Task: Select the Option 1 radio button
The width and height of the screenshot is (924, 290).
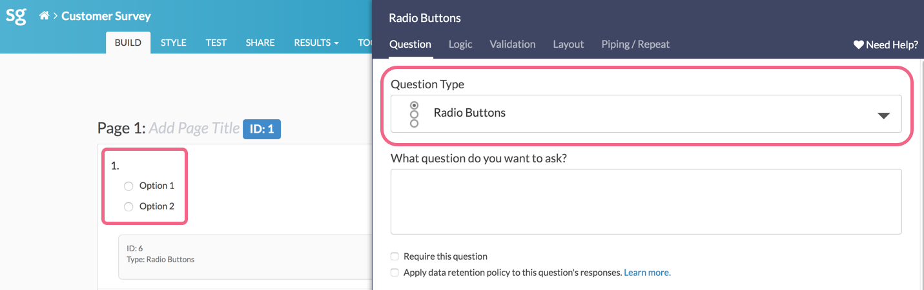Action: 128,186
